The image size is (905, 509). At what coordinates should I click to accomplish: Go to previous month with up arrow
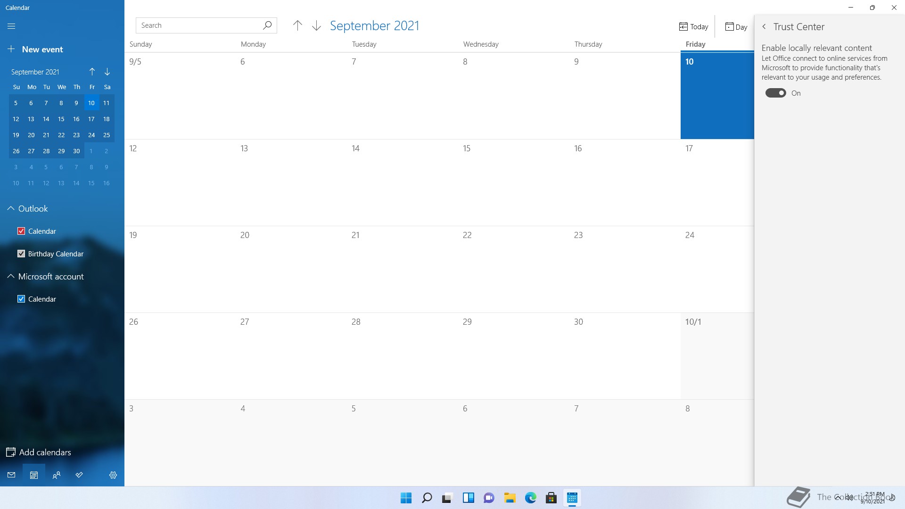pos(297,26)
